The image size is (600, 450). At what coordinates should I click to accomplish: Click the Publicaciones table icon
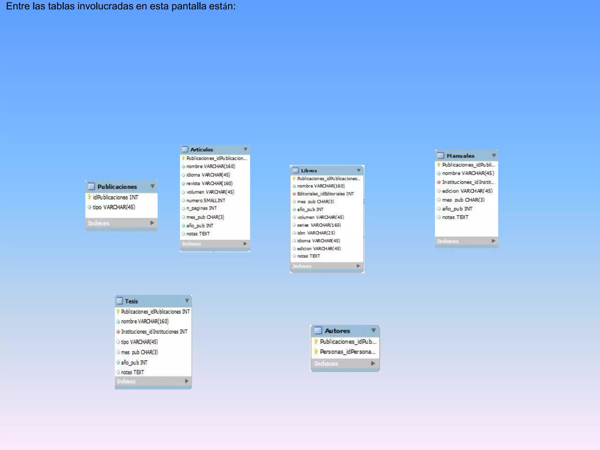click(91, 187)
